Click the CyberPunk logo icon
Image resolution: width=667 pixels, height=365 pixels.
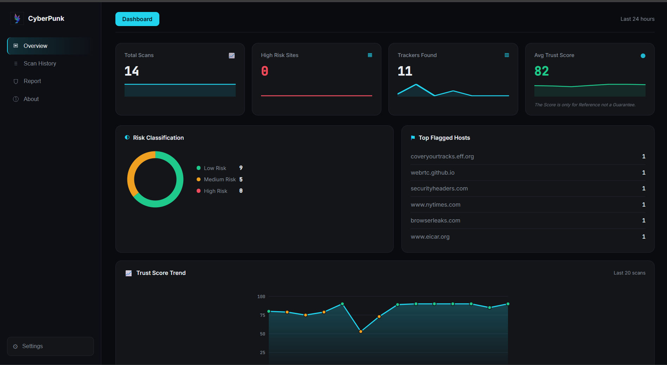[17, 18]
